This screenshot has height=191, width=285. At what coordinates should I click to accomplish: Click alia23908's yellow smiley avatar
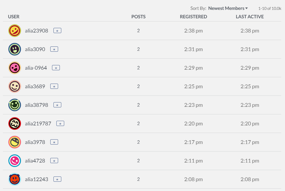(15, 31)
